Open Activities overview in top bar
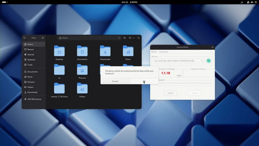259x146 pixels. [4, 2]
